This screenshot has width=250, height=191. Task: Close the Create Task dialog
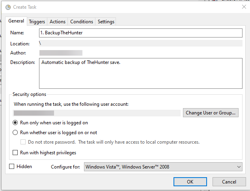[243, 7]
